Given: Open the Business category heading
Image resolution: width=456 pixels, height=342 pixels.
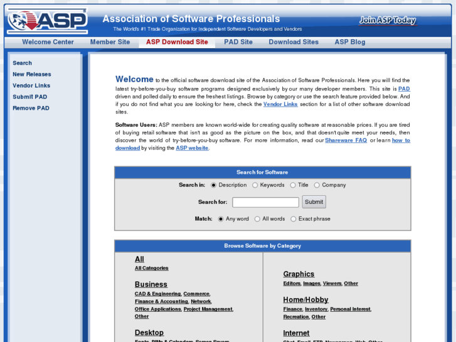Looking at the screenshot, I should (151, 284).
